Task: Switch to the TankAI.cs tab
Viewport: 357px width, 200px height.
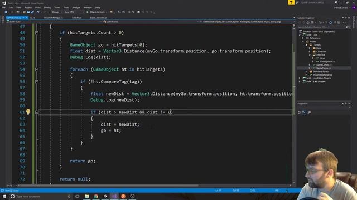Action: pos(76,18)
